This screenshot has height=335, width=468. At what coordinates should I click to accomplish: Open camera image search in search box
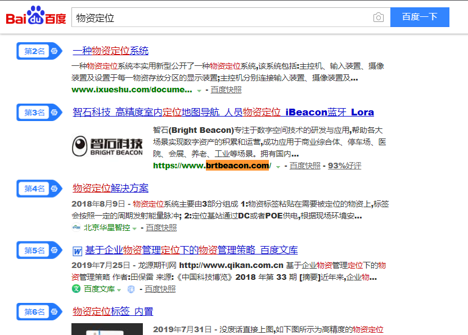pos(379,17)
